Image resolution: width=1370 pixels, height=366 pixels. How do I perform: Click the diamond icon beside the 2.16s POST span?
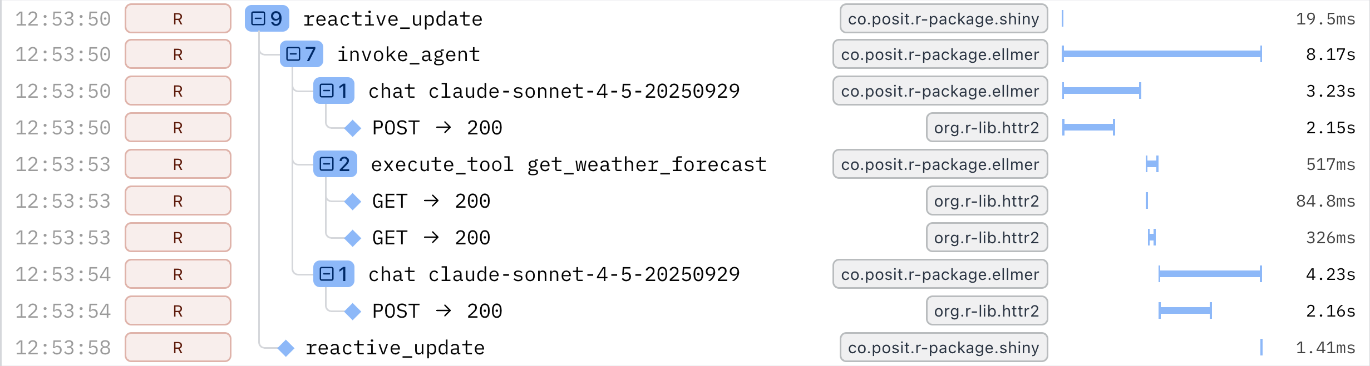click(353, 311)
